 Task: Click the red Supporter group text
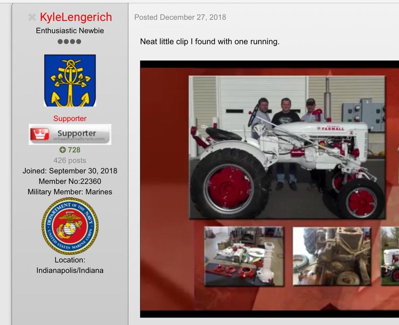click(x=70, y=118)
